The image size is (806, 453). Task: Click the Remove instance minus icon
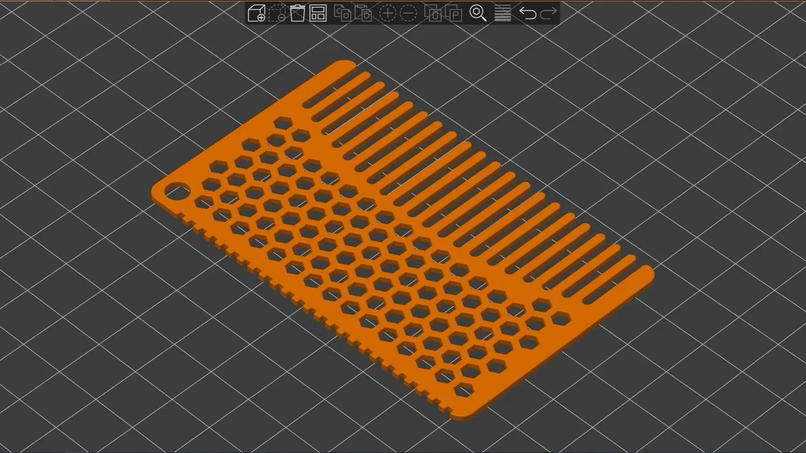click(409, 13)
